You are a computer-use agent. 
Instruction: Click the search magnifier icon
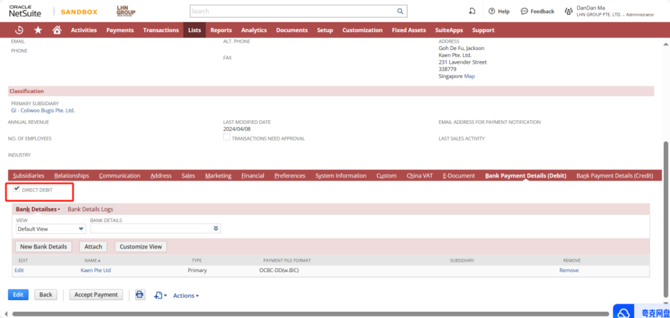(400, 11)
